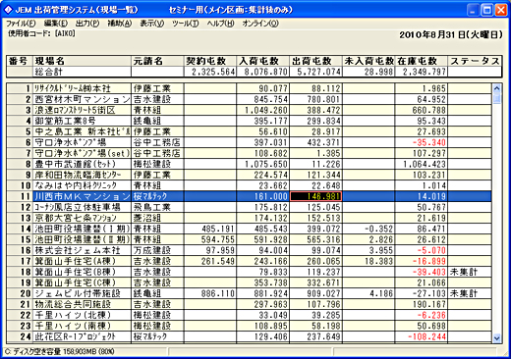Open the 補助(A) menu
This screenshot has width=511, height=359.
(x=120, y=24)
